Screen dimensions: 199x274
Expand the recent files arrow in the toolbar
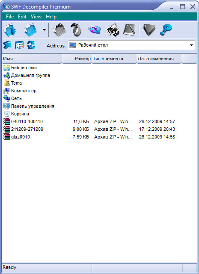point(44,30)
